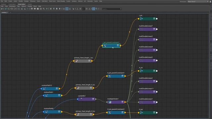
Task: Expand multDoubleLinear2 node view mode button
Action: tap(154, 81)
